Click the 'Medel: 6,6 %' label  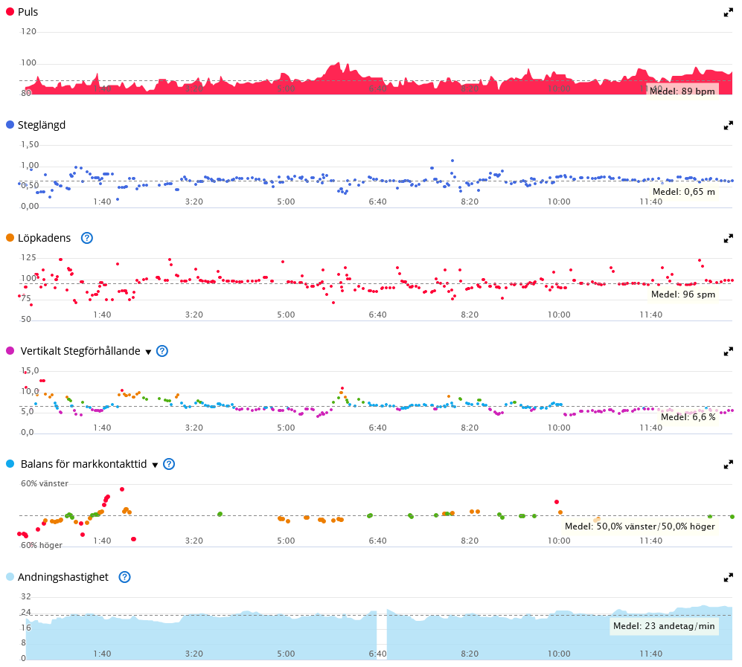688,416
